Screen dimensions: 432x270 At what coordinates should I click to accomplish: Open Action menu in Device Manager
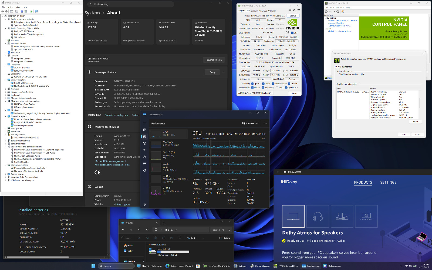pyautogui.click(x=10, y=7)
